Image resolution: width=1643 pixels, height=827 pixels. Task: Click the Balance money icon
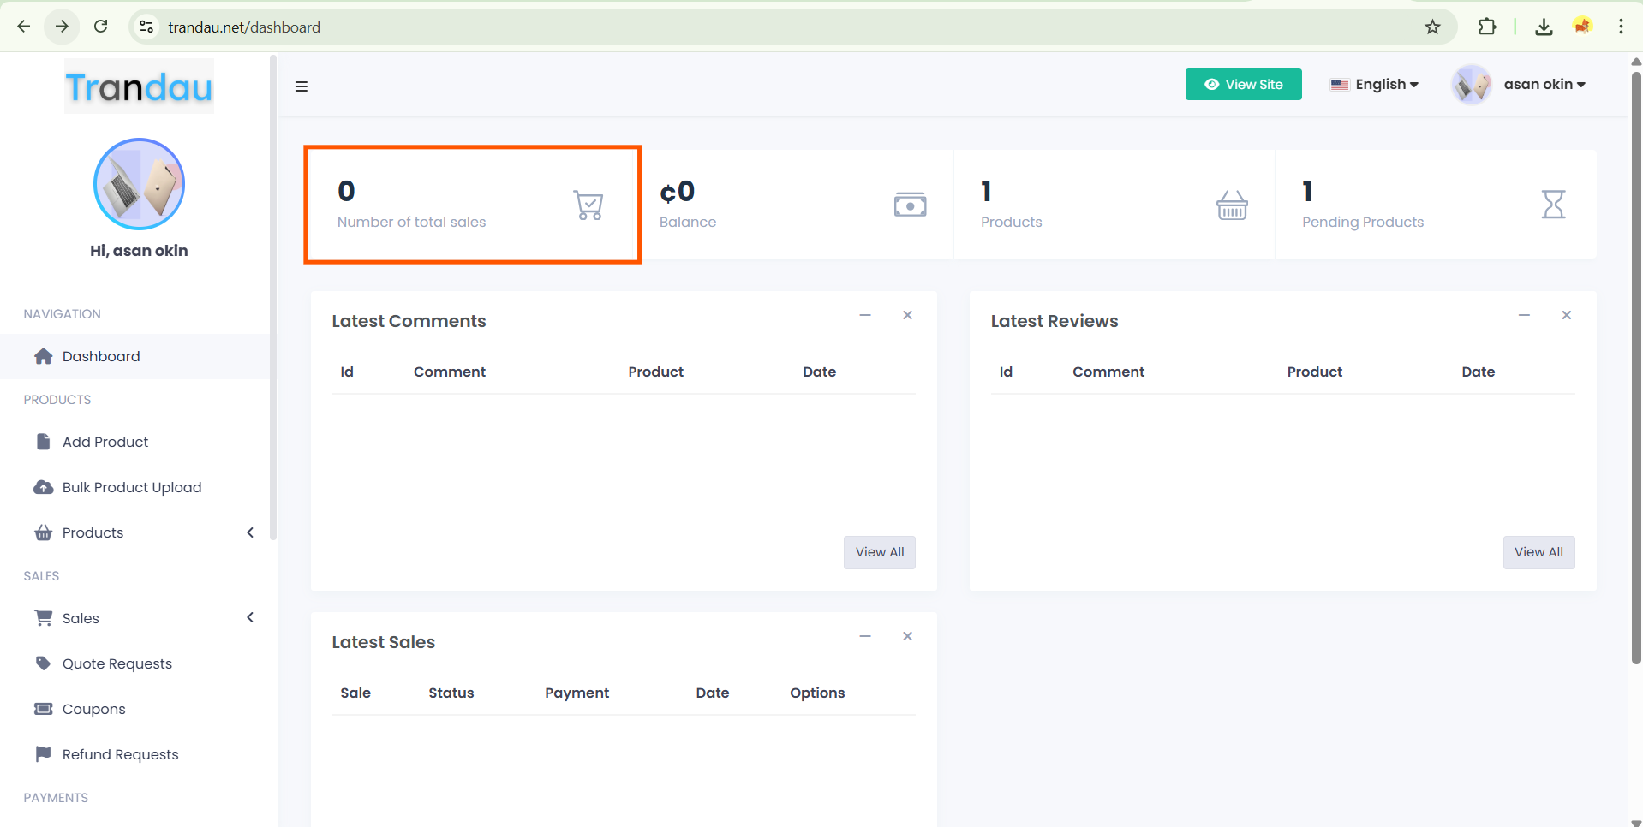coord(910,205)
